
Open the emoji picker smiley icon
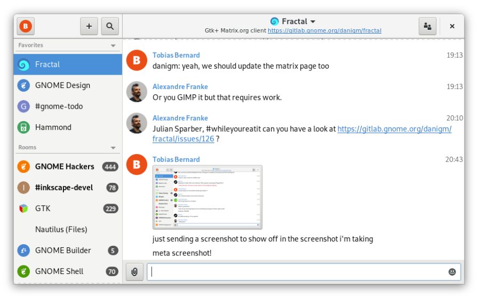coord(452,272)
